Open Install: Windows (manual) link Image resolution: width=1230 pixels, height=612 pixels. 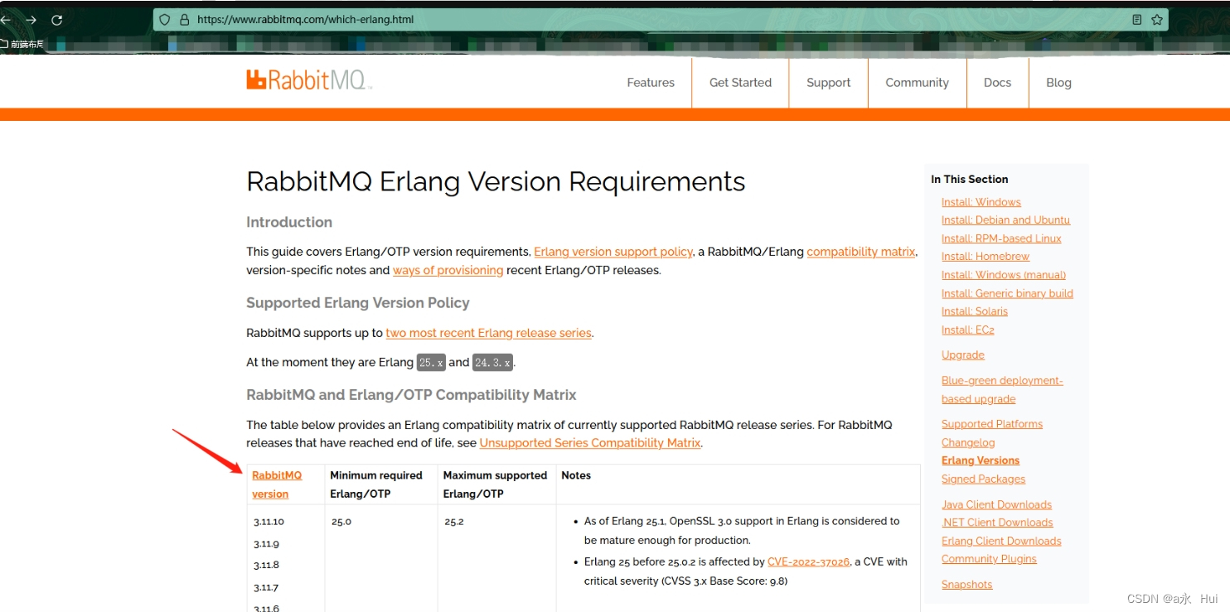pos(1004,275)
